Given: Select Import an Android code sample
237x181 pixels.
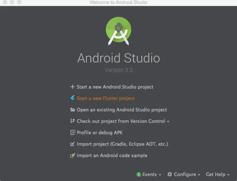Looking at the screenshot, I should (112, 156).
